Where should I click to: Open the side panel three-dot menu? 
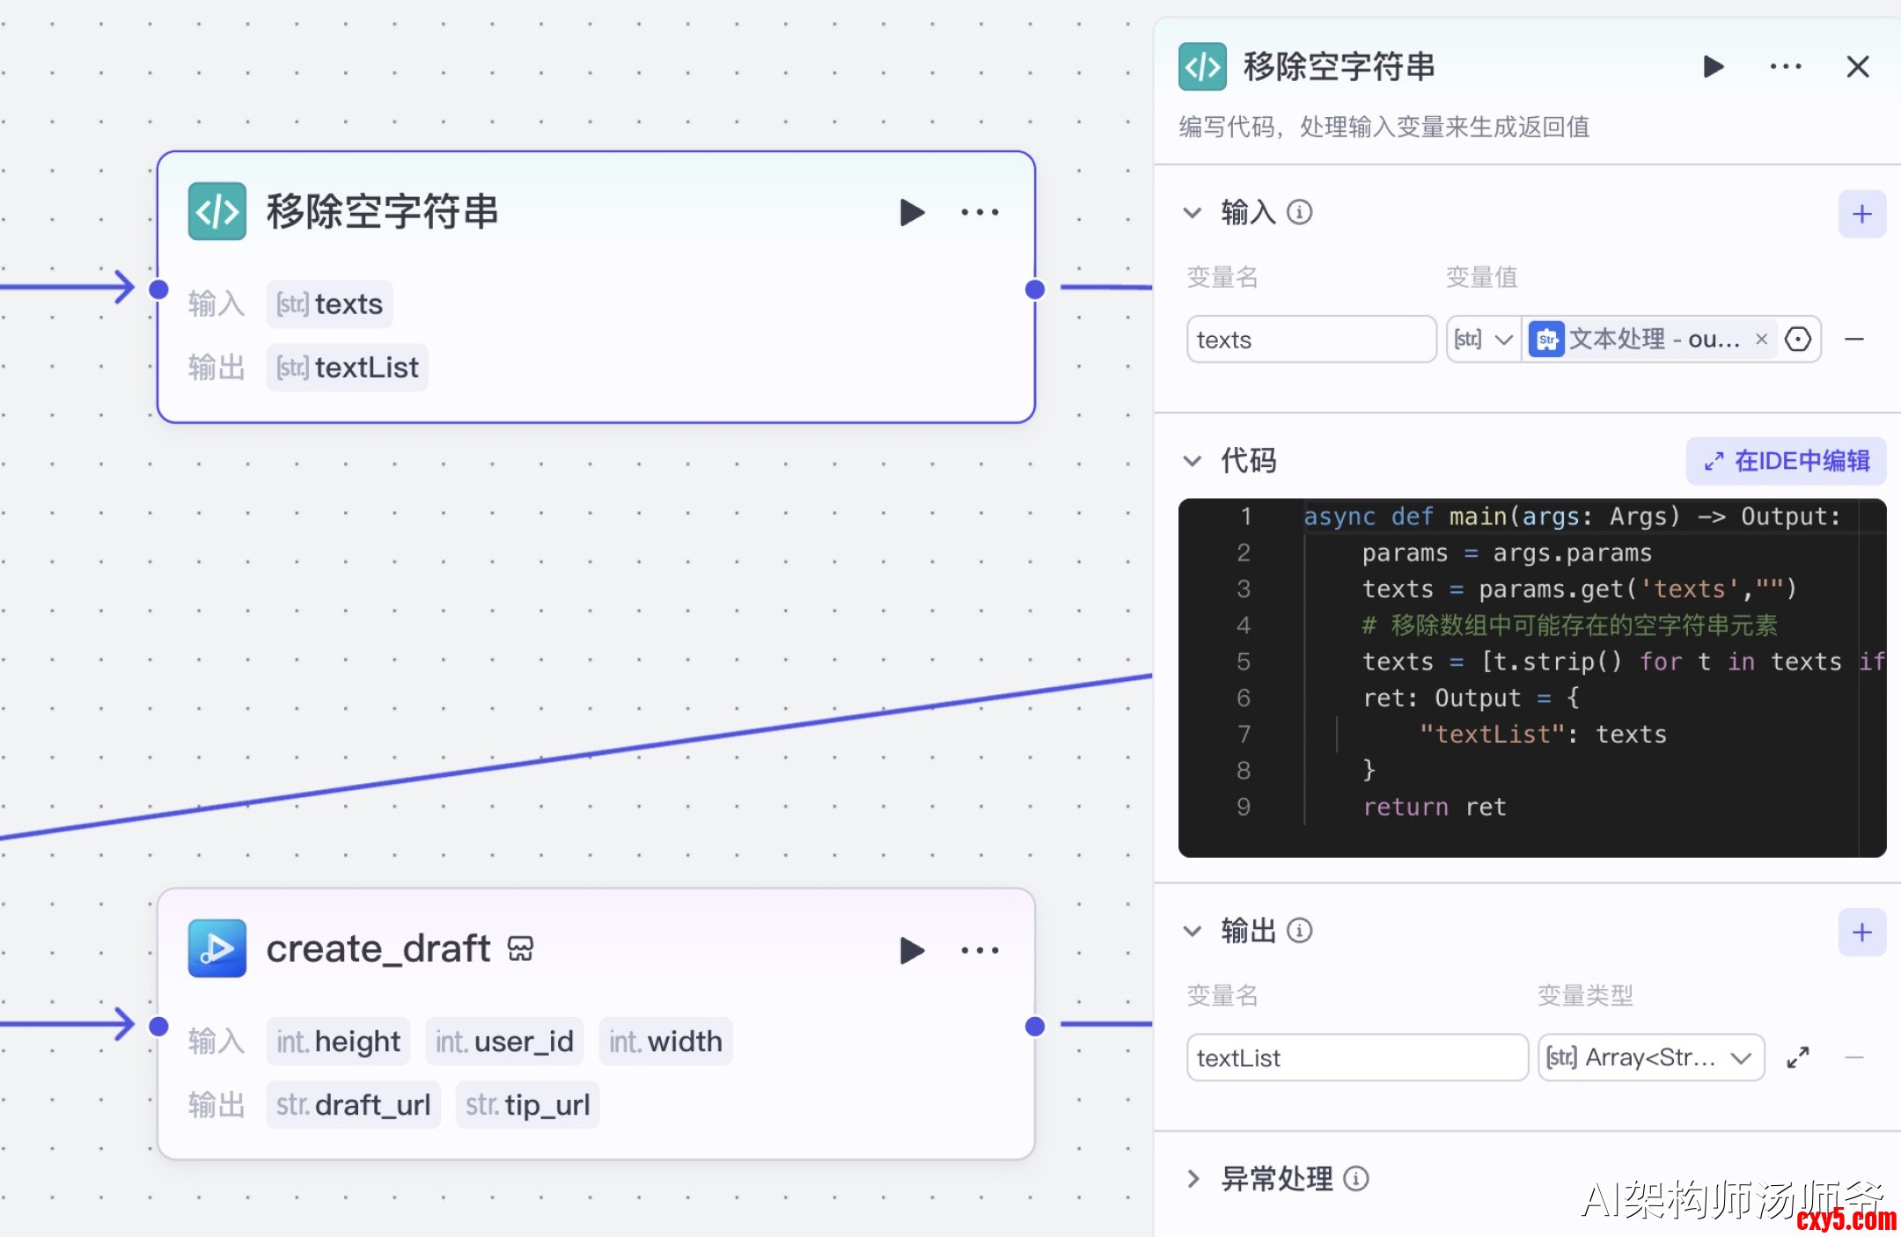(1785, 67)
